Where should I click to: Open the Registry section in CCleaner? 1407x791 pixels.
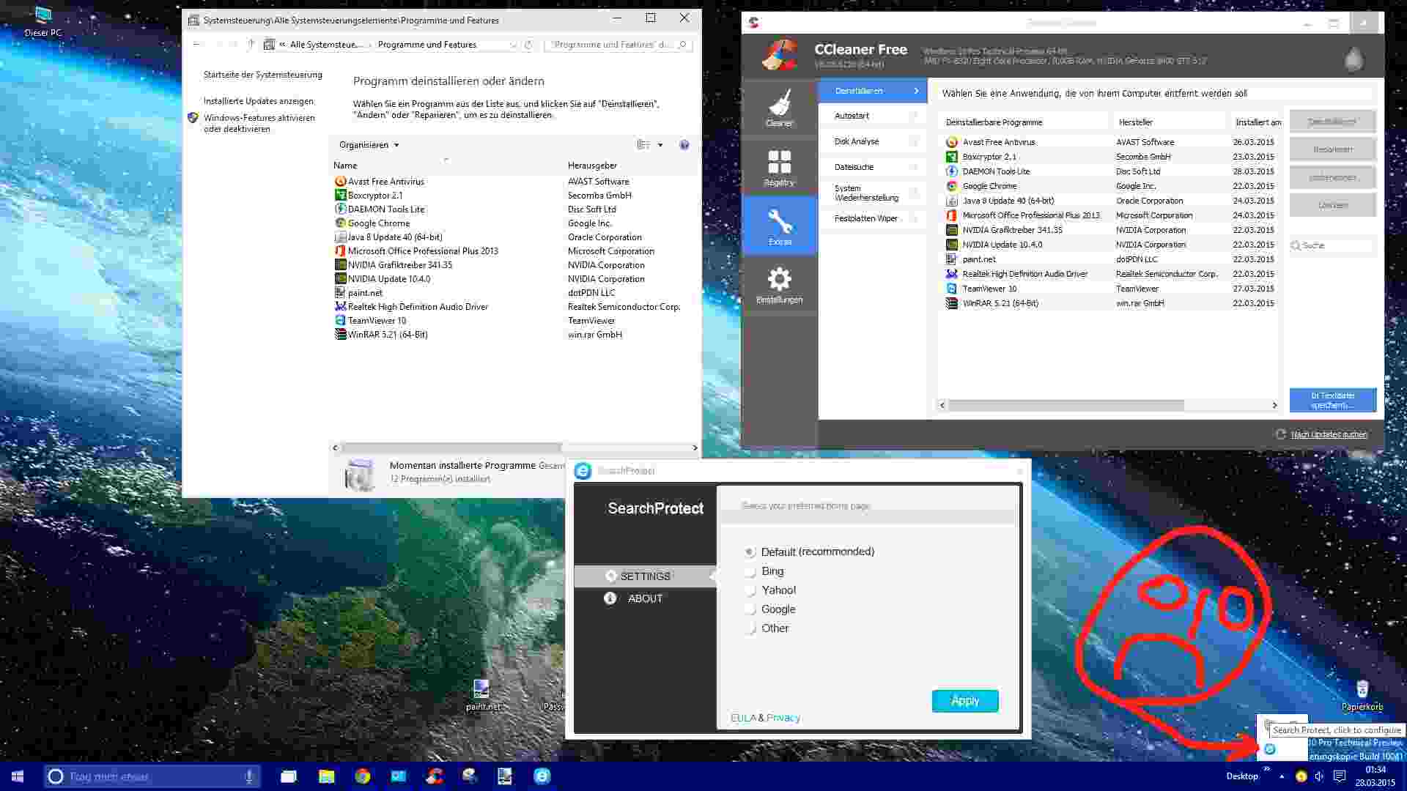tap(779, 167)
